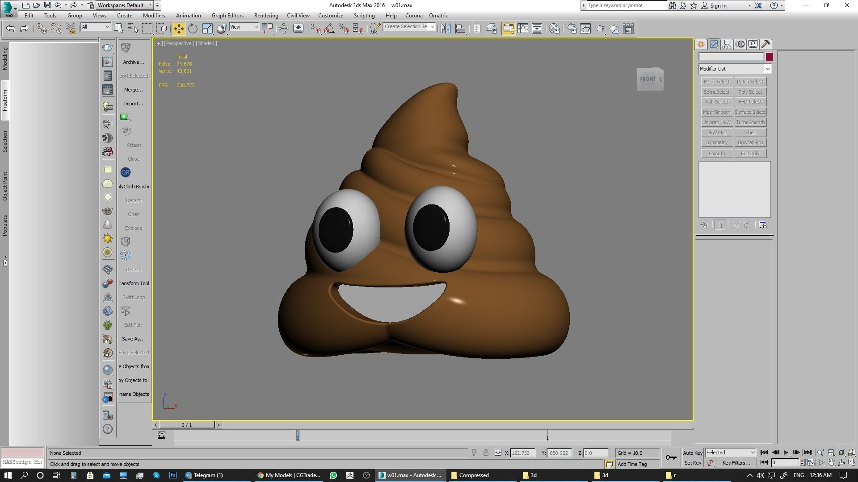Click the Undo arrow in main toolbar

coord(11,29)
